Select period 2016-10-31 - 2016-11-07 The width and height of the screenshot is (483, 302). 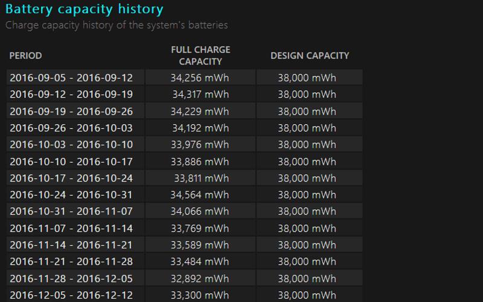click(71, 211)
